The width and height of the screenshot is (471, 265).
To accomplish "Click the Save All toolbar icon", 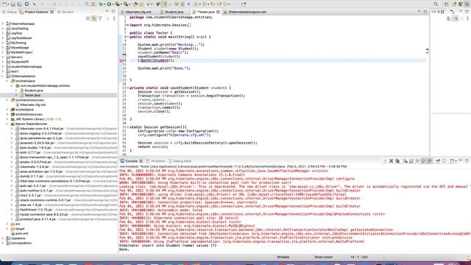I will pos(19,4).
